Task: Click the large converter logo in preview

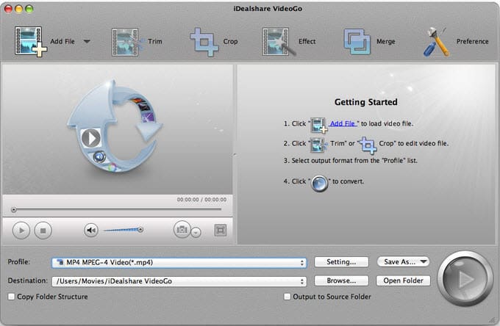Action: (x=115, y=126)
